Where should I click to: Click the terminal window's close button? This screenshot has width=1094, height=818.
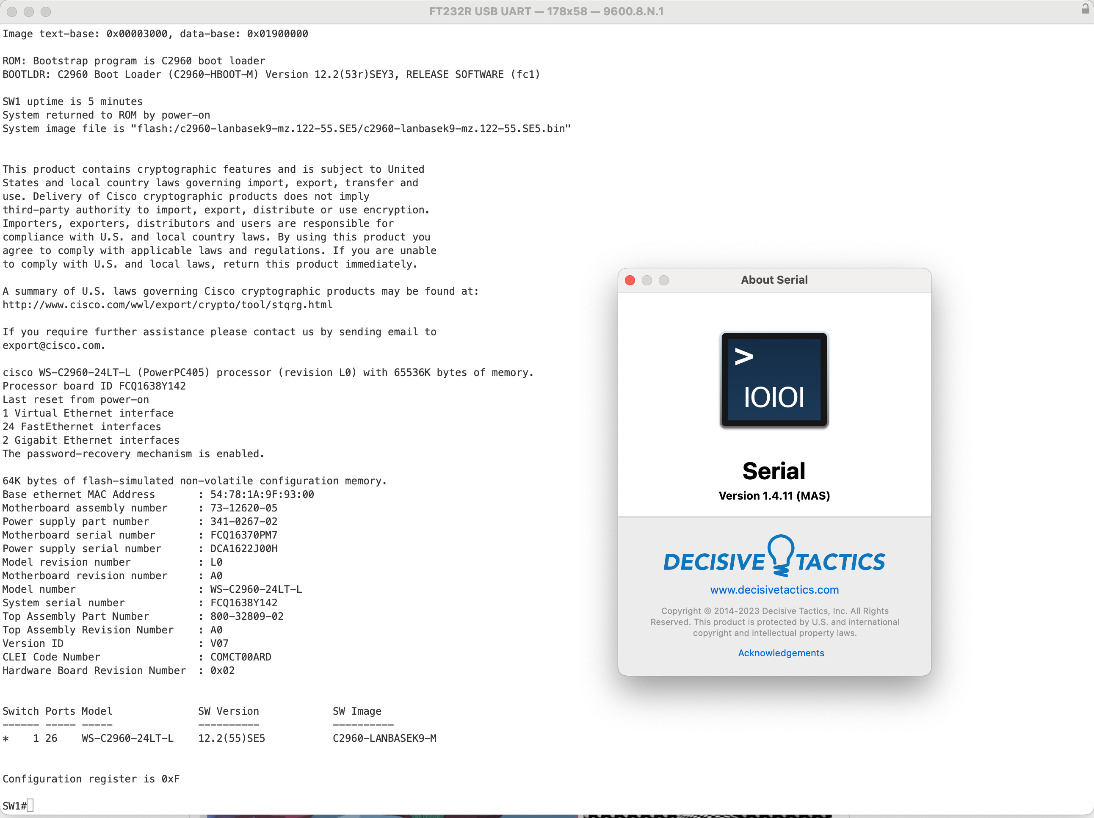(12, 11)
